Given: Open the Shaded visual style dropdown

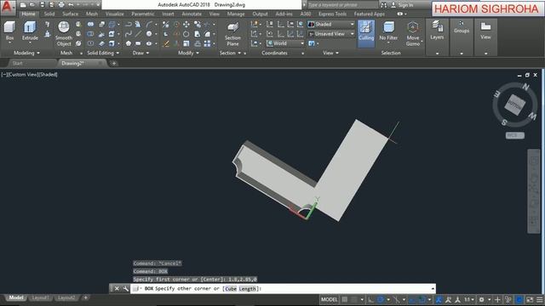Looking at the screenshot, I should tap(331, 25).
